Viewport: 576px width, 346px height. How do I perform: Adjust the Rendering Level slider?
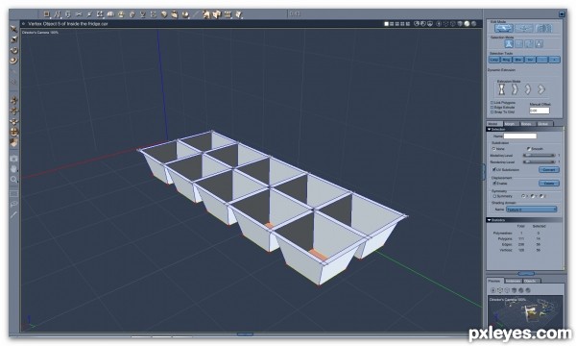(540, 161)
